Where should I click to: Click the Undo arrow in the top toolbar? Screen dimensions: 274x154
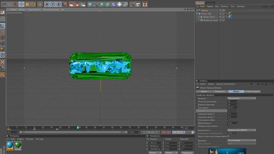tap(4, 4)
